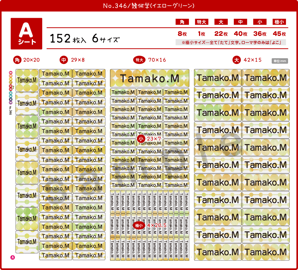Select the small pink A circle icon
The height and width of the screenshot is (270, 298).
pyautogui.click(x=12, y=258)
